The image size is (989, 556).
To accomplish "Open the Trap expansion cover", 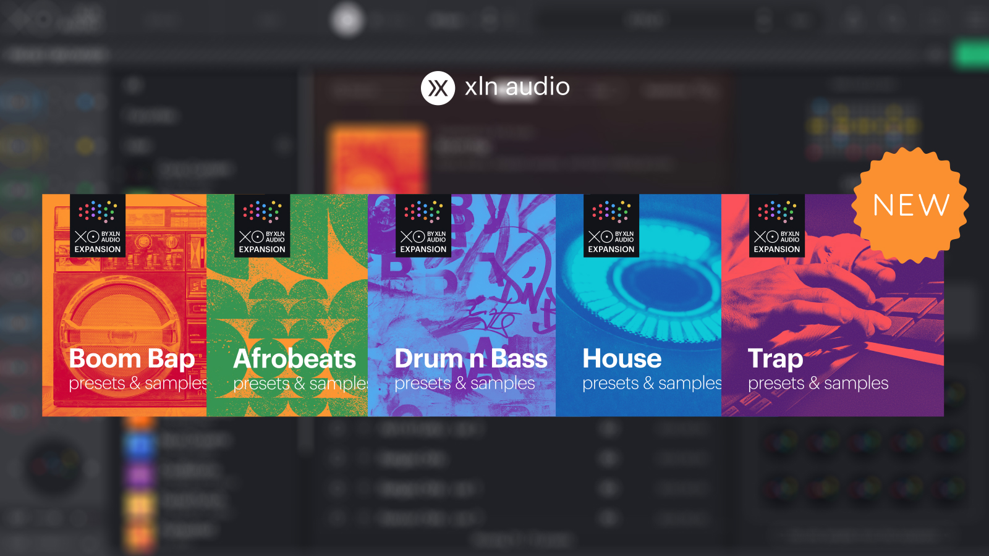I will pyautogui.click(x=833, y=305).
